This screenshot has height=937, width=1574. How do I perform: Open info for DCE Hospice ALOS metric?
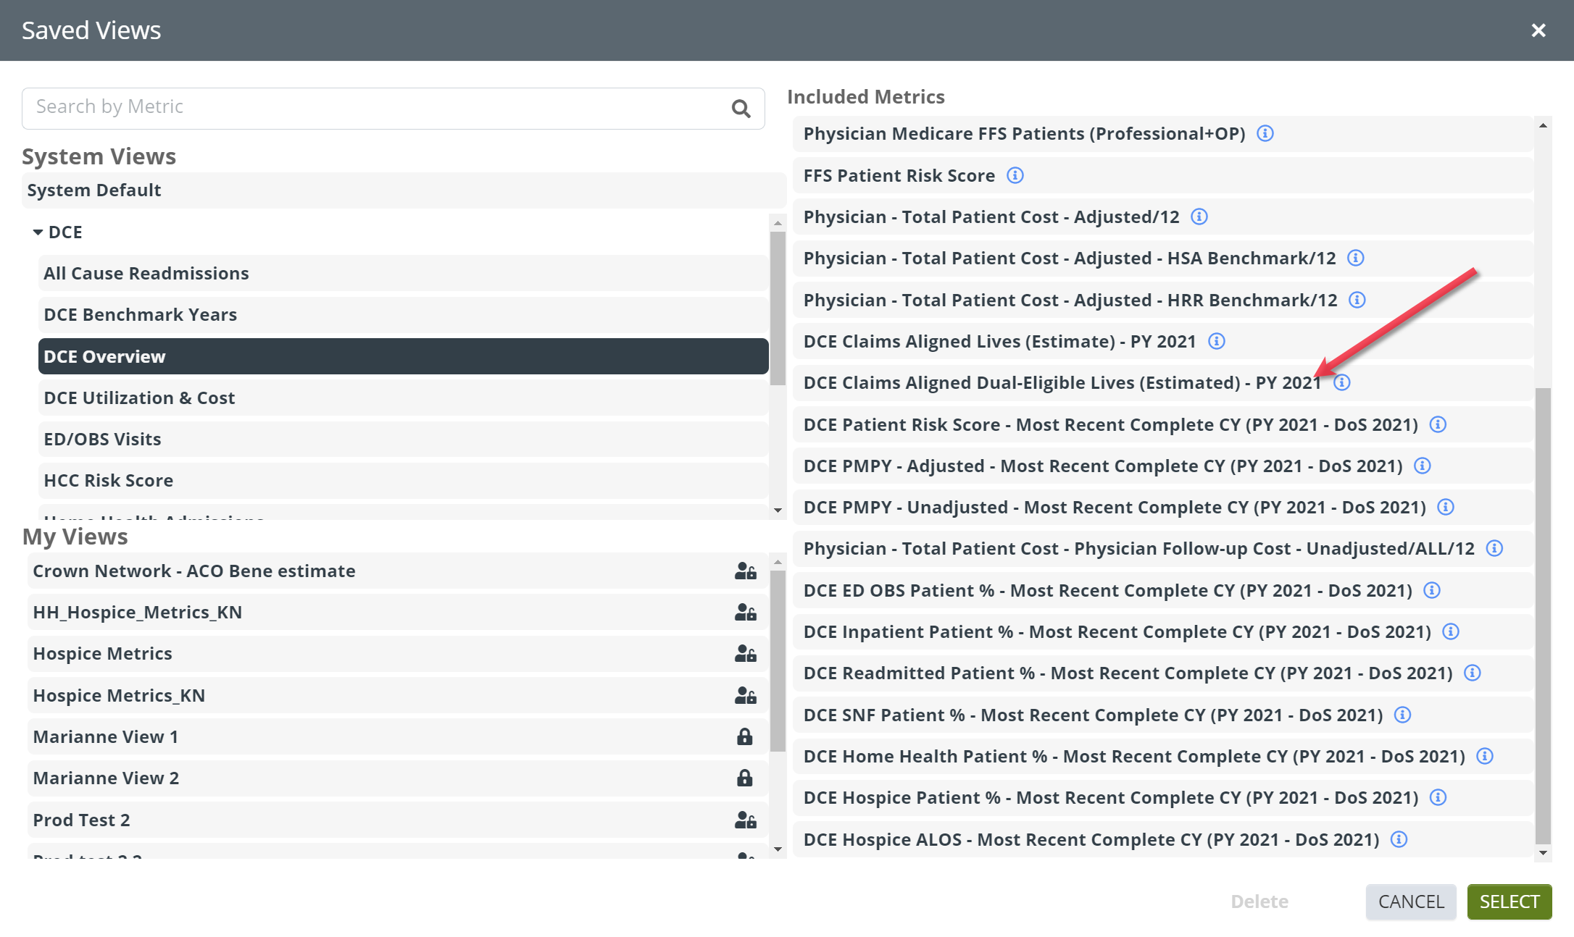[1399, 839]
